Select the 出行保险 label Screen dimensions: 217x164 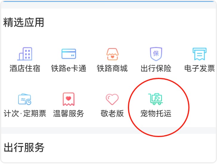click(x=156, y=68)
